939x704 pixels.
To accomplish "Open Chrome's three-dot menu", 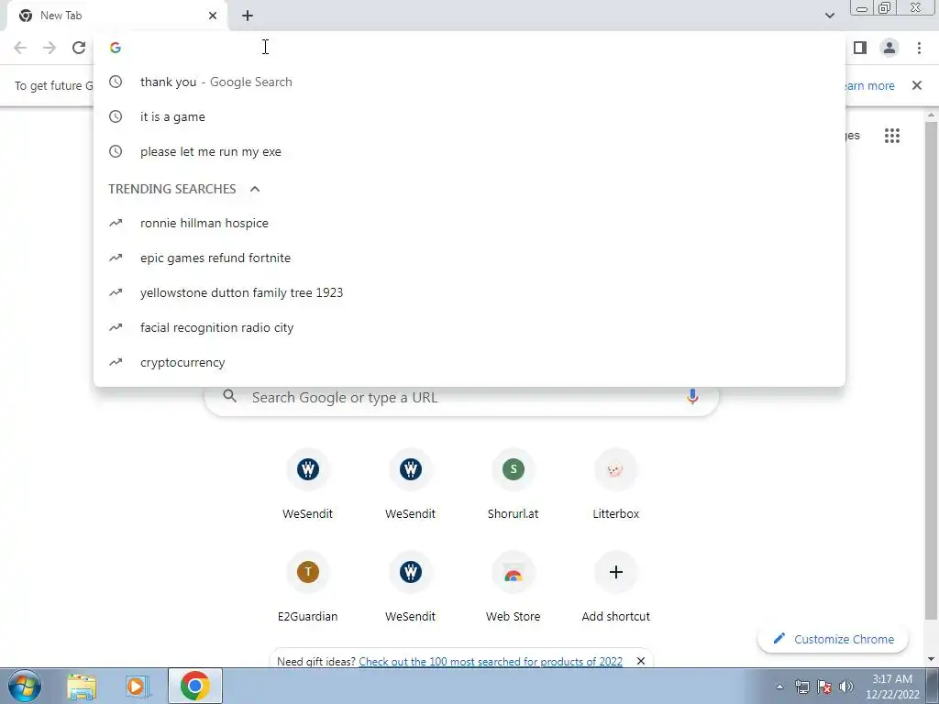I will click(x=919, y=48).
